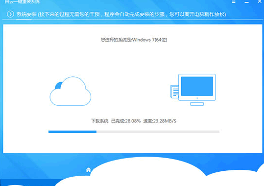
Task: Click the cloud download icon
Action: pyautogui.click(x=71, y=91)
